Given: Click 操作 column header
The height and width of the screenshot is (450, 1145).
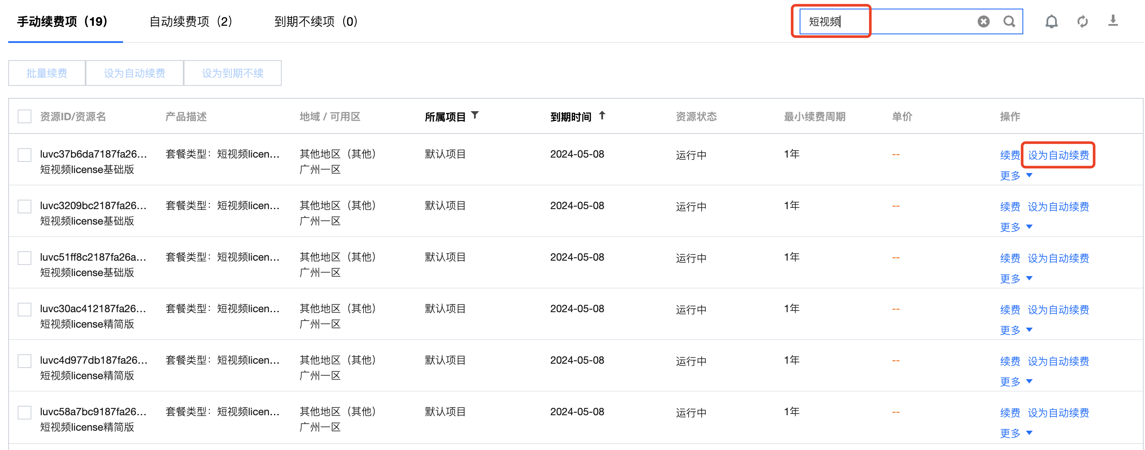Looking at the screenshot, I should [1010, 116].
